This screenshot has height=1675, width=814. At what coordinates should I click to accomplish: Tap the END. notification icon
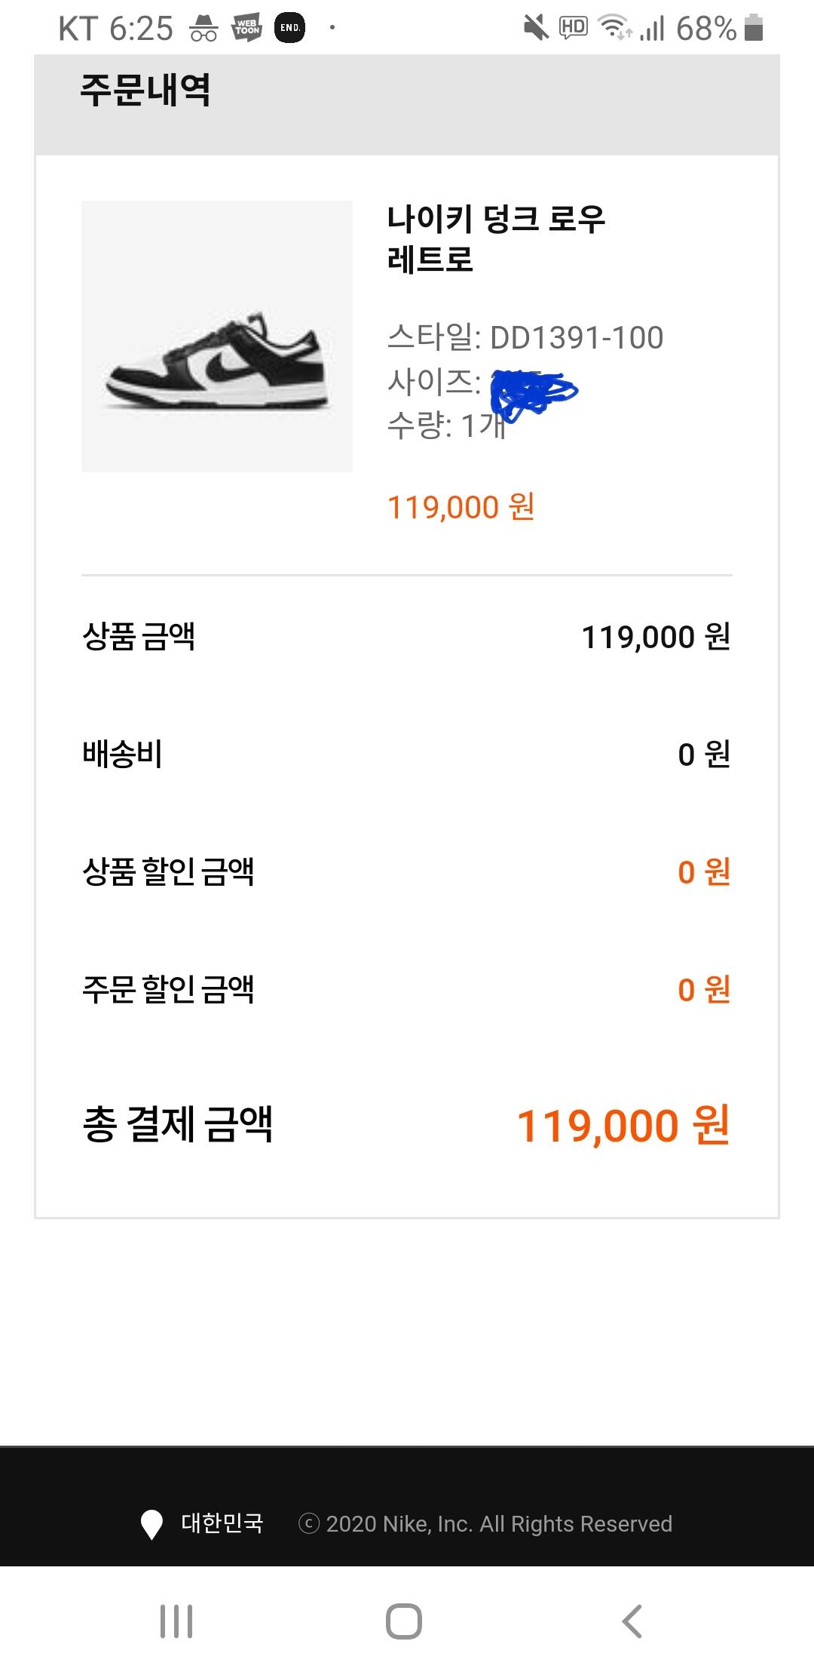(x=290, y=29)
